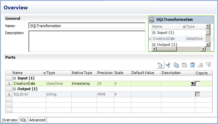The height and width of the screenshot is (124, 218).
Task: Click the Copy to column header
Action: coord(204,73)
